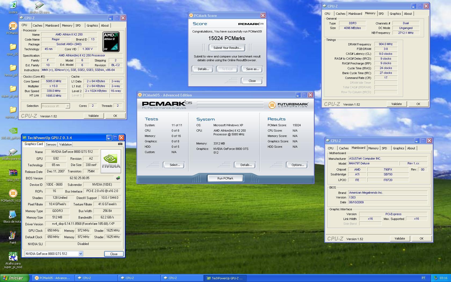Click the AMD Athlon II logo in CPU-Z
The image size is (451, 282).
coord(111,42)
